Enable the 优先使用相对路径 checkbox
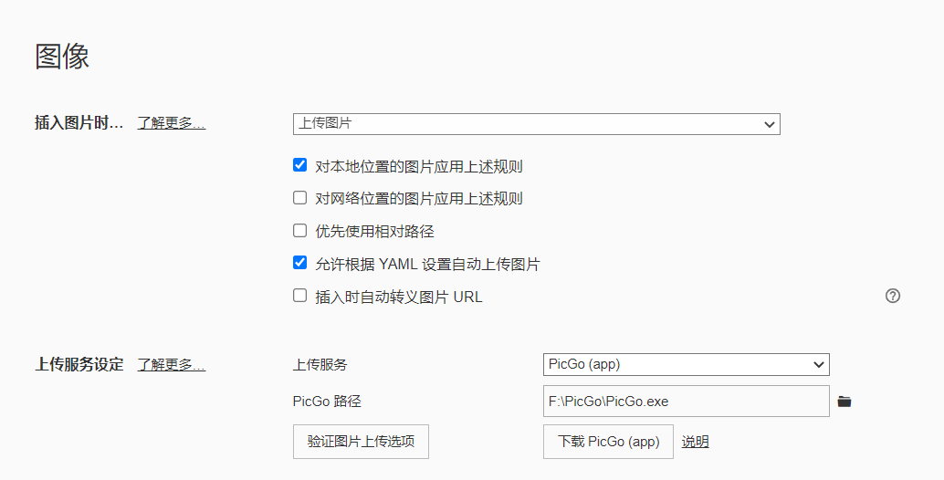 click(x=299, y=231)
